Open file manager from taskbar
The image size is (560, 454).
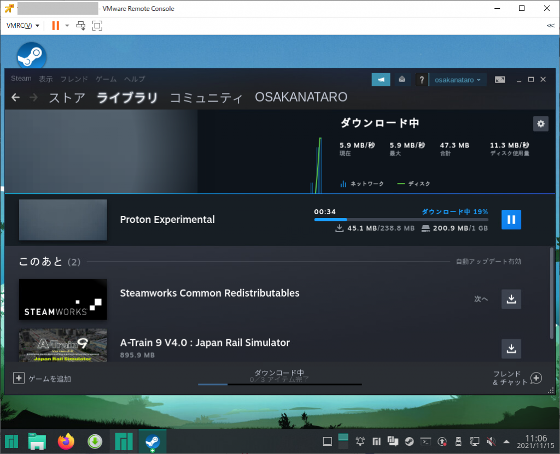pyautogui.click(x=37, y=441)
